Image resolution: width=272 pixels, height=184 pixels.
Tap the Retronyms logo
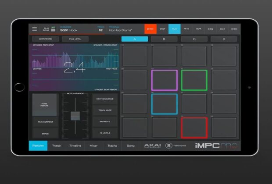175,145
